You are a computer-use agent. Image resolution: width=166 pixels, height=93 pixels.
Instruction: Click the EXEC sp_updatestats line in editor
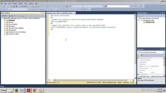[x=59, y=21]
